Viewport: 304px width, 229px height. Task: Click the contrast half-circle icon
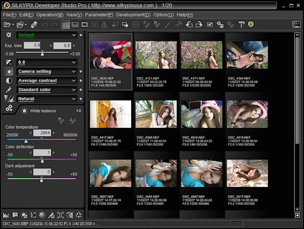[9, 80]
